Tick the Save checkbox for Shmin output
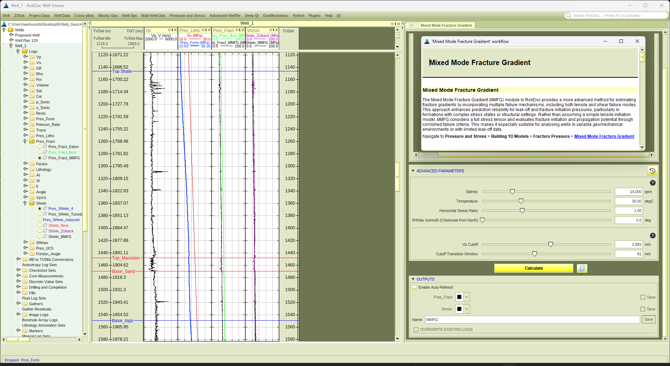Image resolution: width=670 pixels, height=366 pixels. click(x=643, y=309)
